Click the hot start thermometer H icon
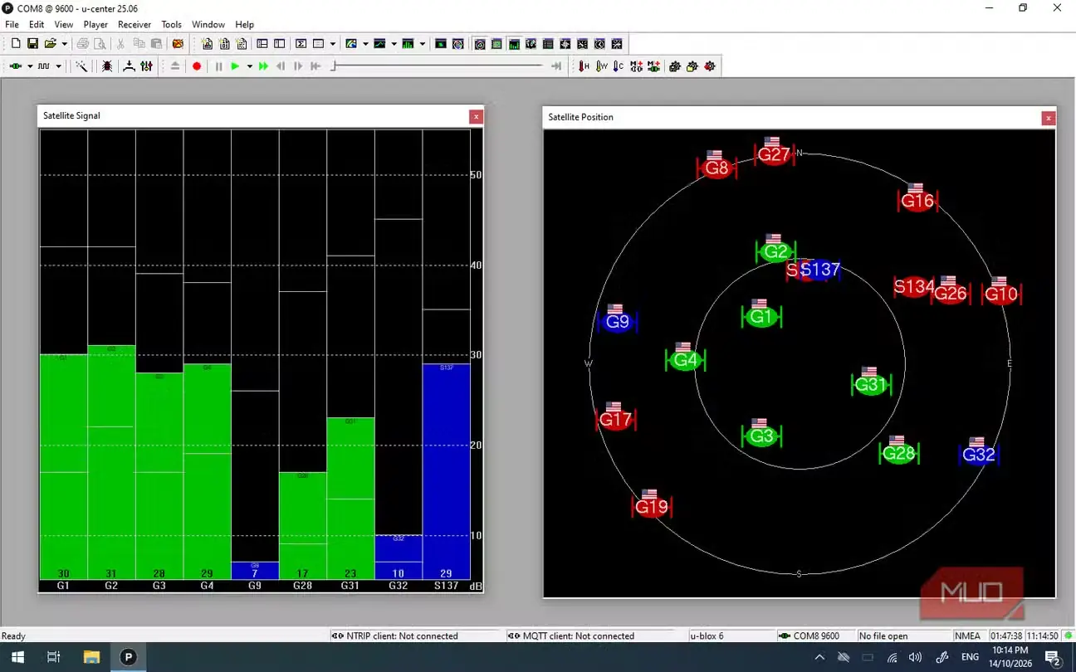 coord(584,66)
